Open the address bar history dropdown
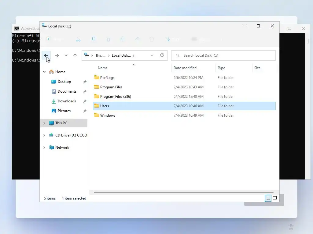Screen dimensions: 313x234 tap(152, 55)
